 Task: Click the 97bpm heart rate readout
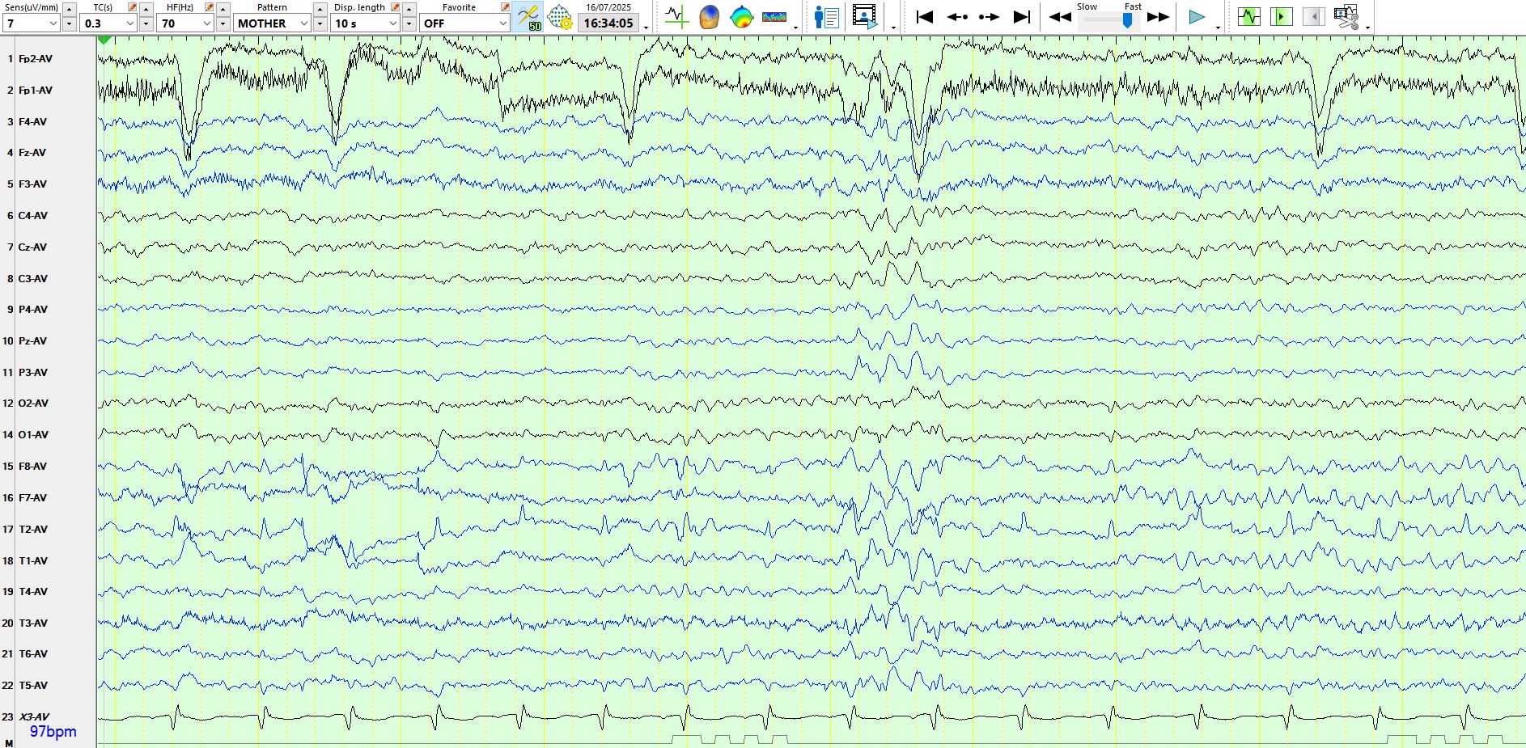point(53,732)
